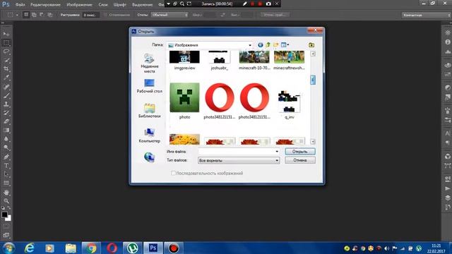Open Библиотеки in places bar
Image resolution: width=452 pixels, height=254 pixels.
[x=149, y=111]
